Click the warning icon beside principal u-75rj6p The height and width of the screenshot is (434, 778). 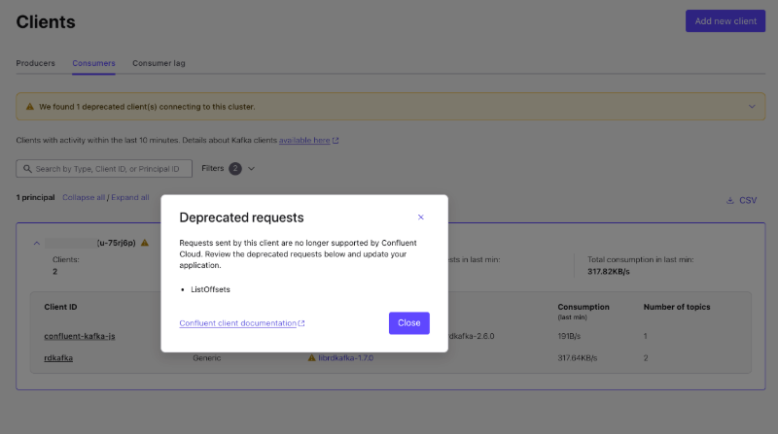click(145, 243)
